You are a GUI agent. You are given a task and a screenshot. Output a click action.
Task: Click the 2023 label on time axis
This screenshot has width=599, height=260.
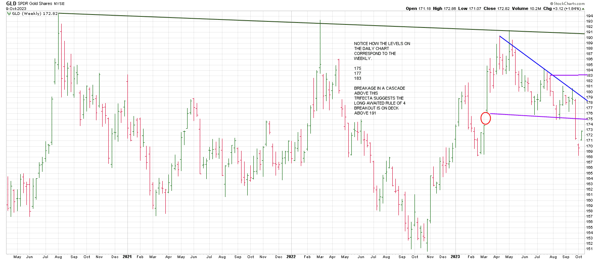click(x=455, y=257)
